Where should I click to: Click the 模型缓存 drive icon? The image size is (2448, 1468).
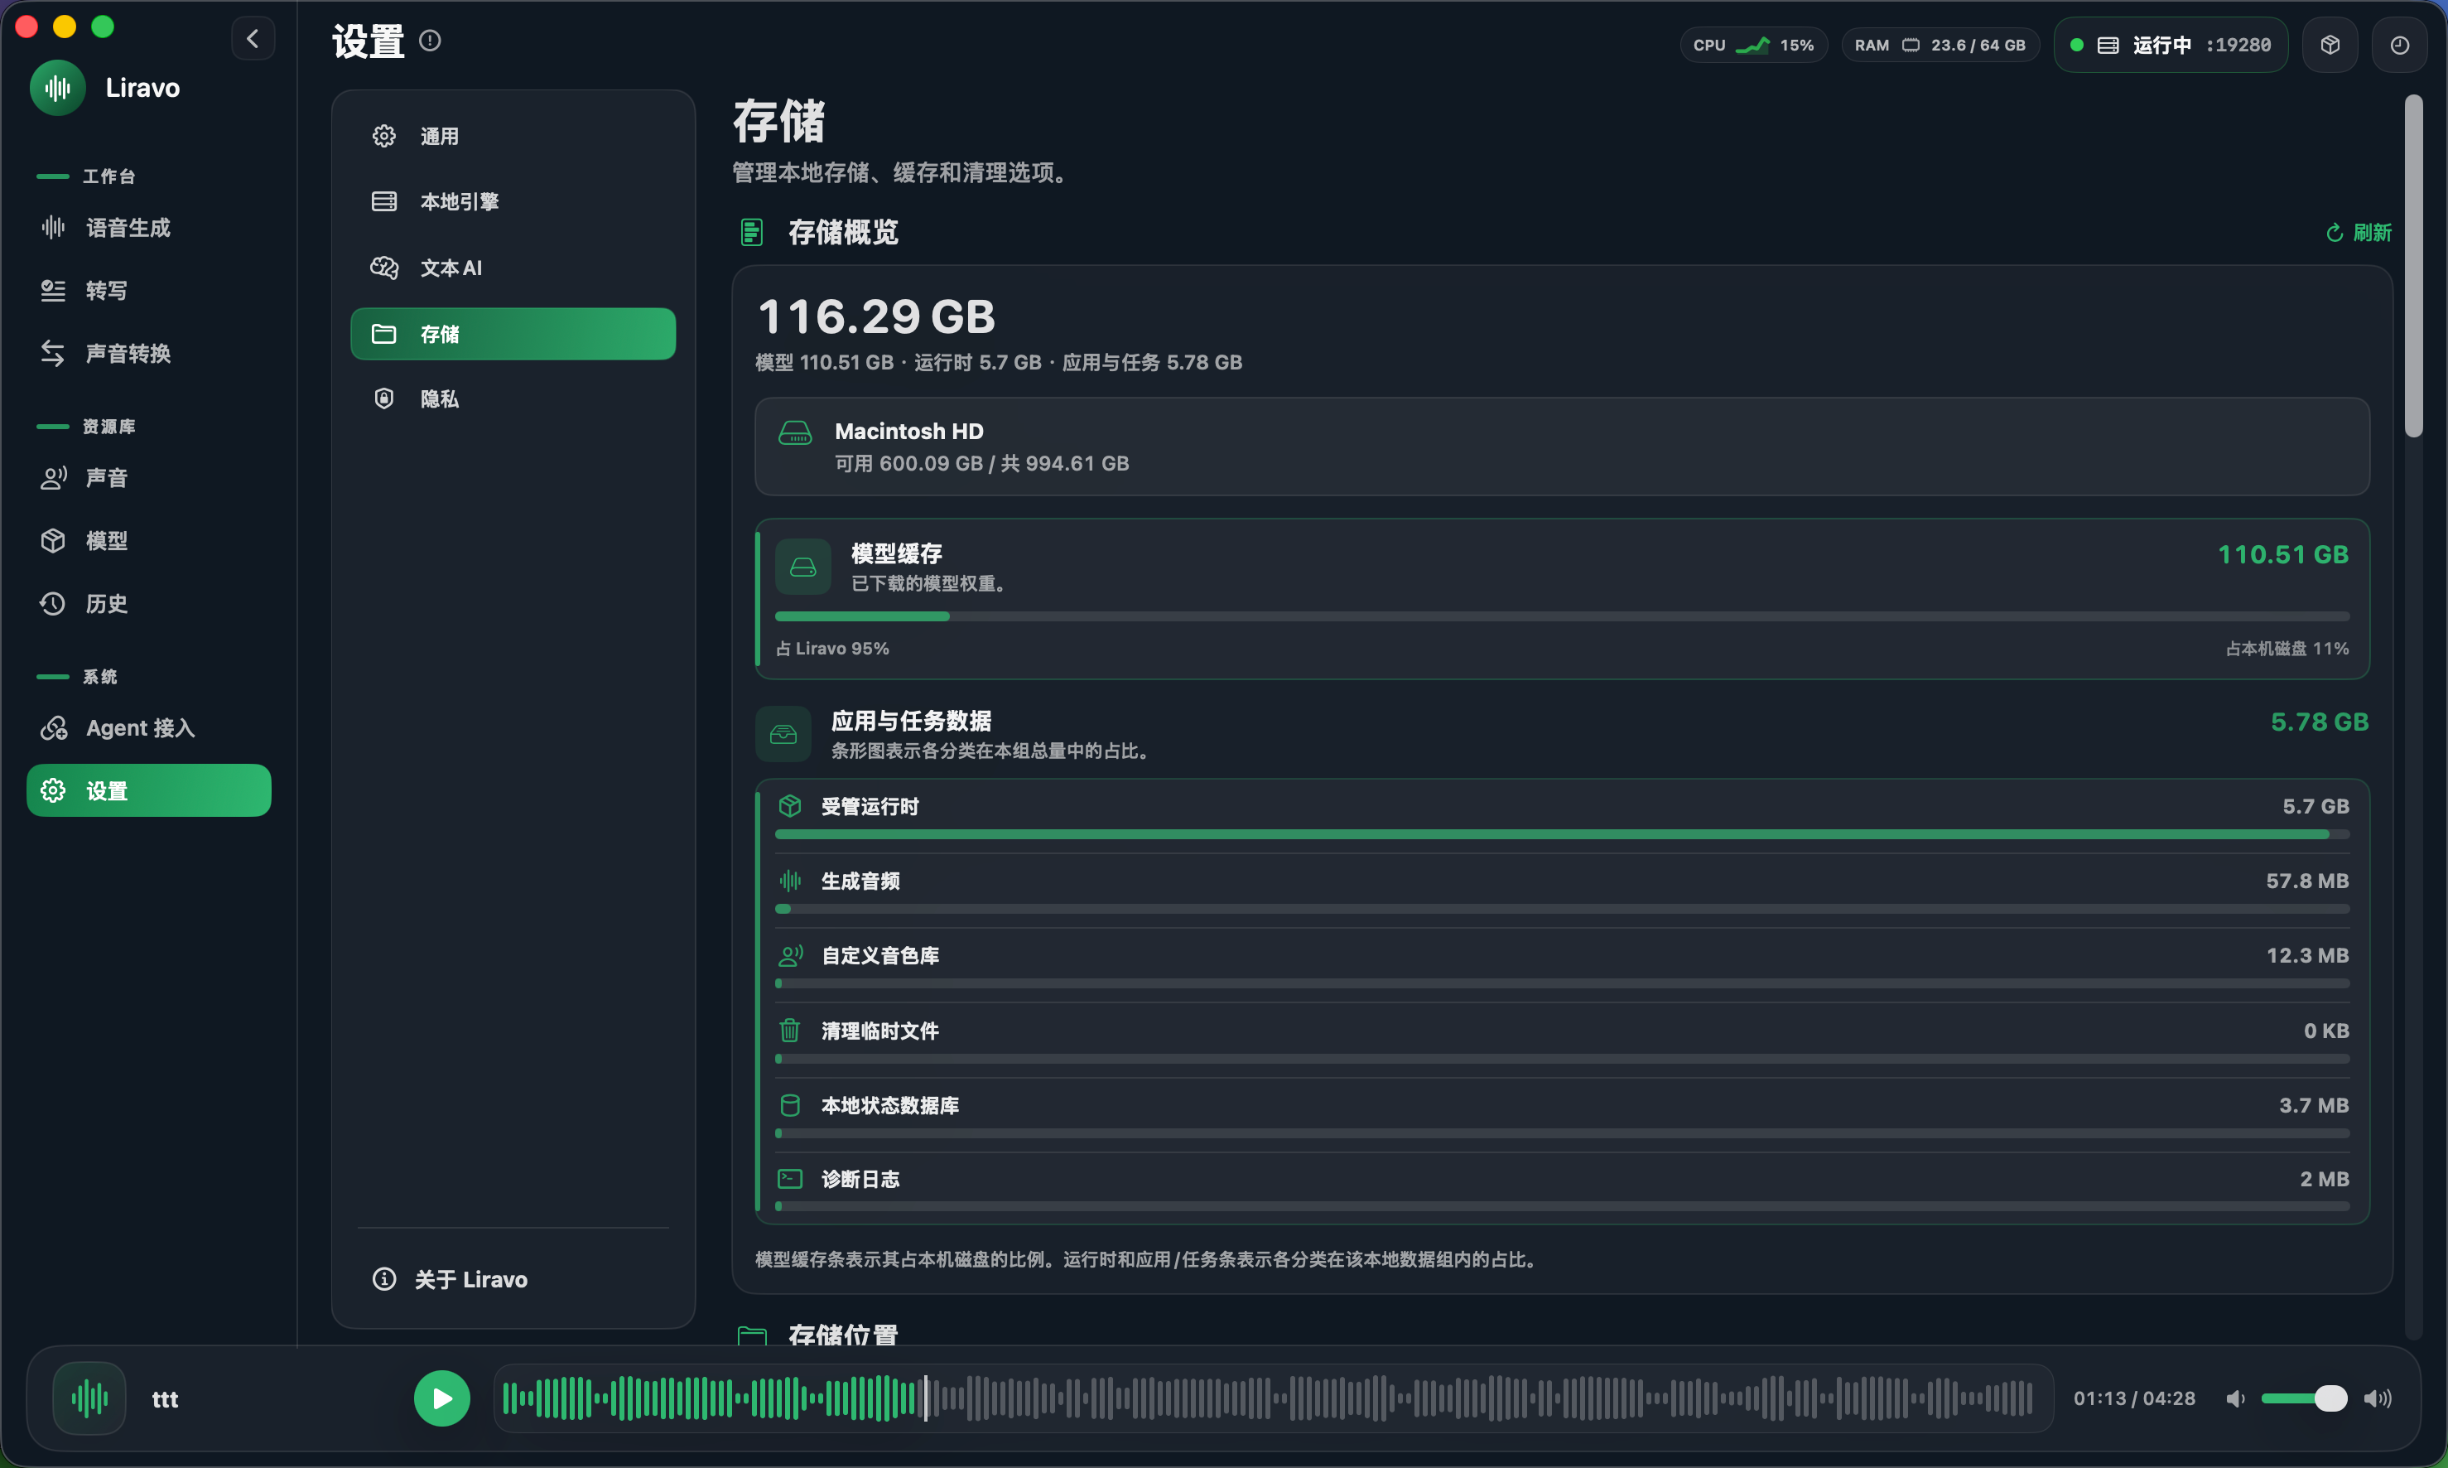point(802,567)
